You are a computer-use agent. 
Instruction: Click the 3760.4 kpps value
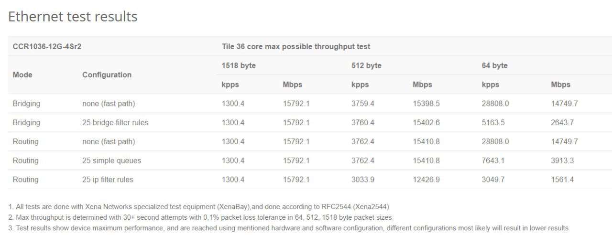363,123
